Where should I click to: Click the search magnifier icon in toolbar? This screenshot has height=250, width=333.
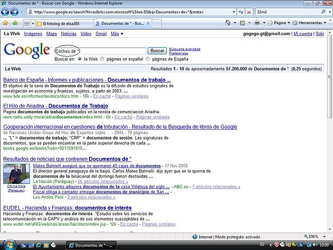click(x=323, y=12)
